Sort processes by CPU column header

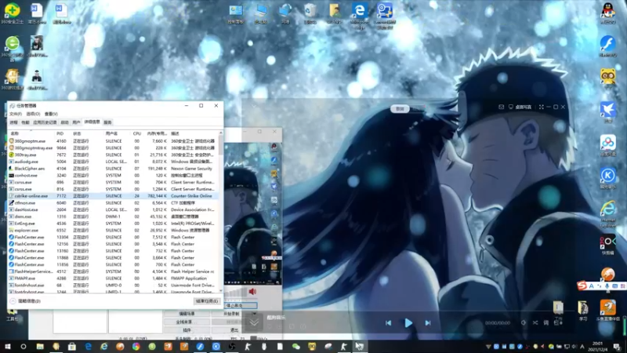136,133
